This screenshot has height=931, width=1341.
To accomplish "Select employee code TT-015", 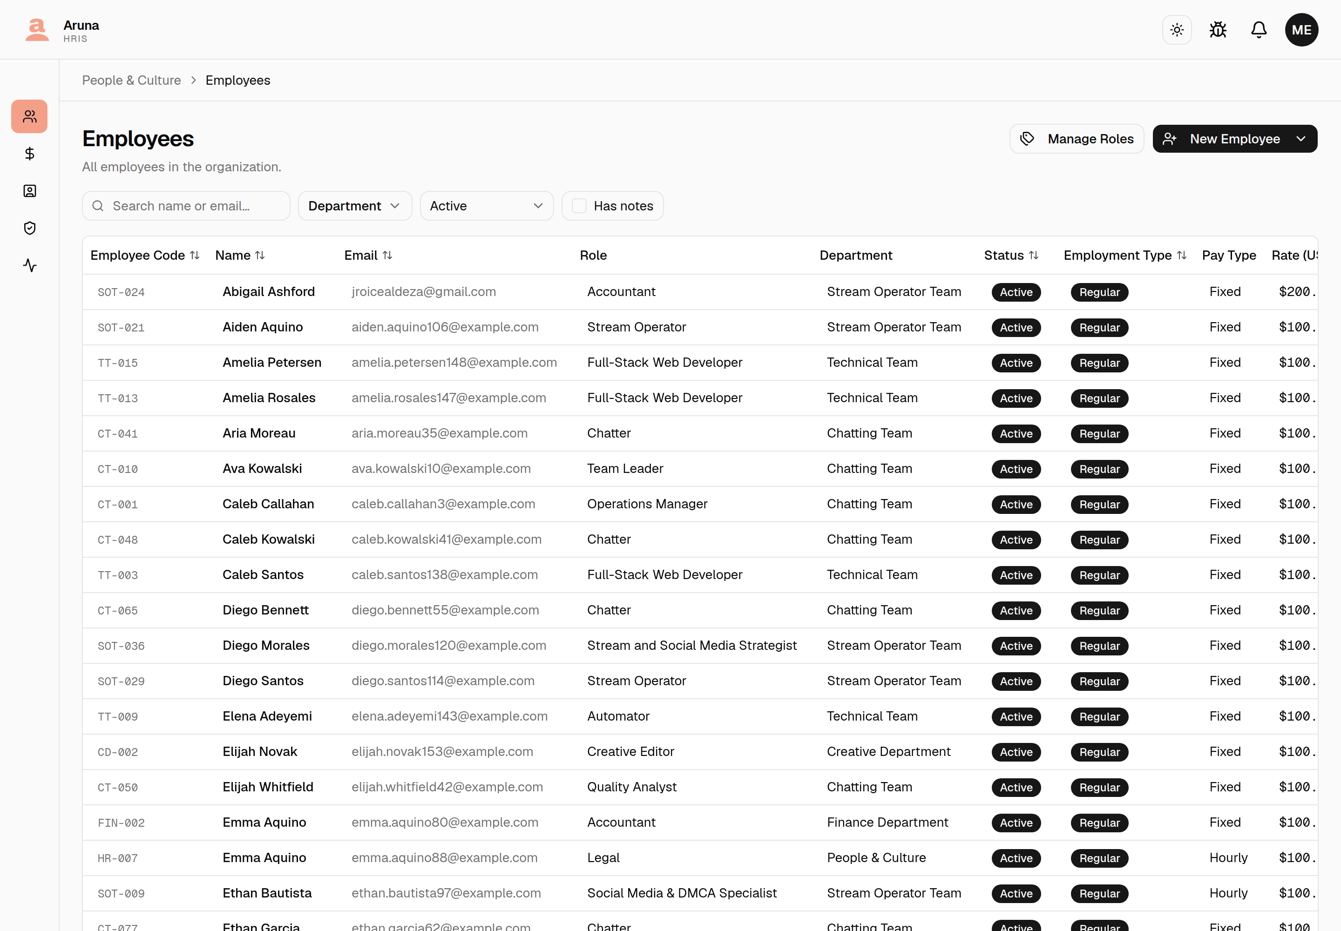I will point(118,363).
